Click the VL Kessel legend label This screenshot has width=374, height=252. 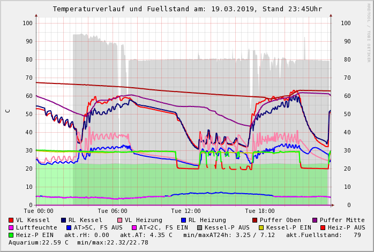pos(33,220)
